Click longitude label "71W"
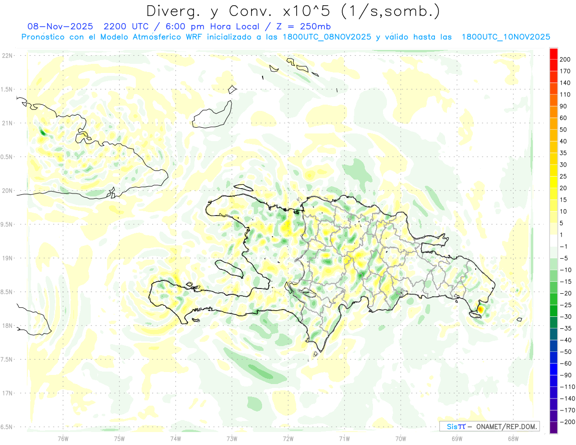The width and height of the screenshot is (576, 445). click(x=344, y=438)
